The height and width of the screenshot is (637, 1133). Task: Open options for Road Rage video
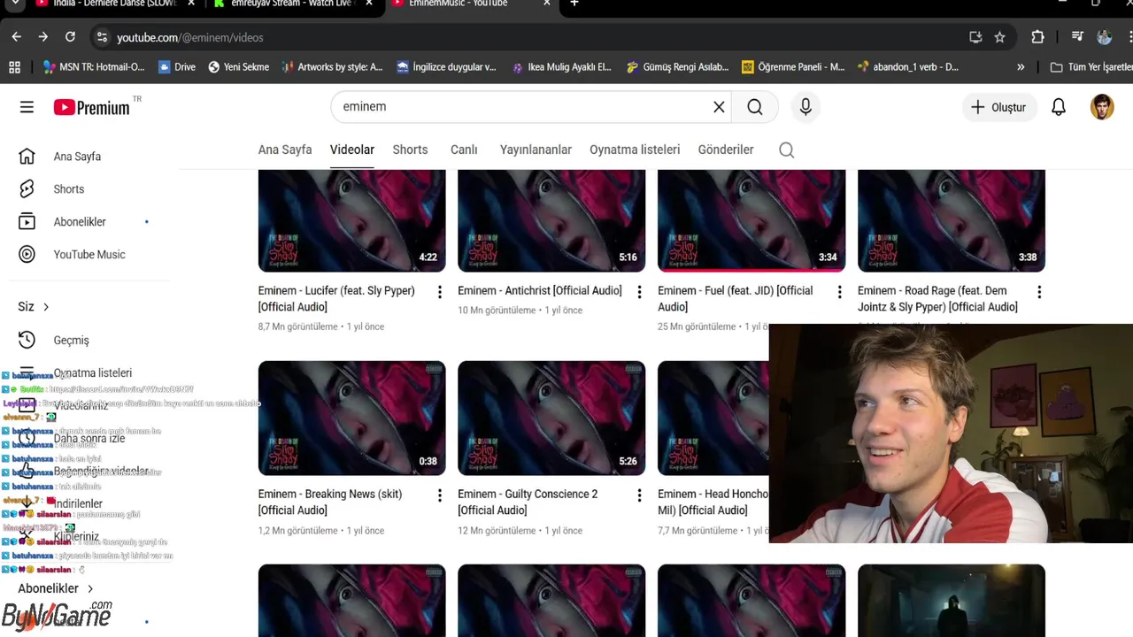click(1039, 292)
